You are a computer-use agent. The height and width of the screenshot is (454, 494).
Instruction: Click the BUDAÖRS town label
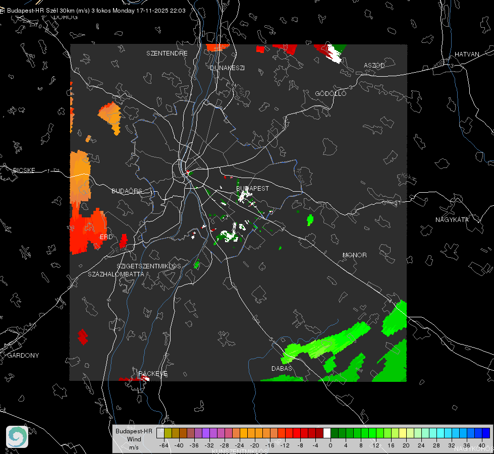point(127,191)
